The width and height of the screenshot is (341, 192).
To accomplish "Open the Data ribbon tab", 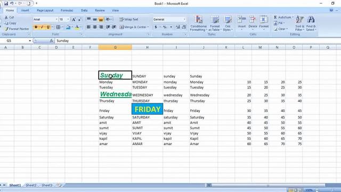I will click(x=84, y=11).
